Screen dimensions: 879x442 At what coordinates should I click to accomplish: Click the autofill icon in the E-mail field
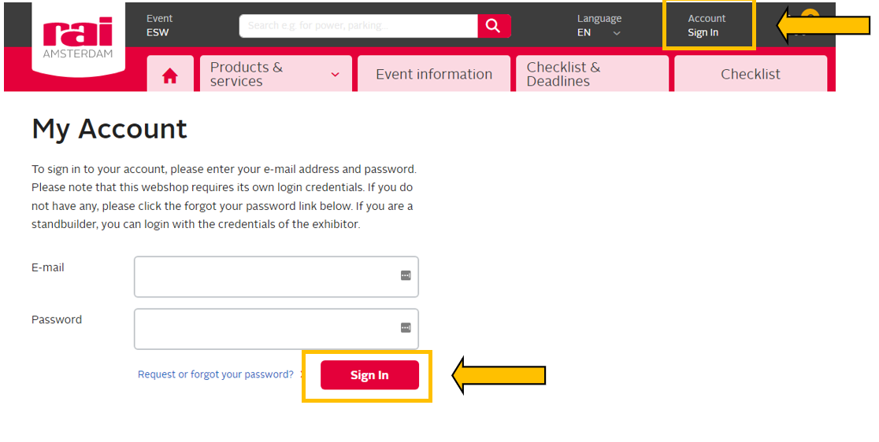click(x=406, y=276)
